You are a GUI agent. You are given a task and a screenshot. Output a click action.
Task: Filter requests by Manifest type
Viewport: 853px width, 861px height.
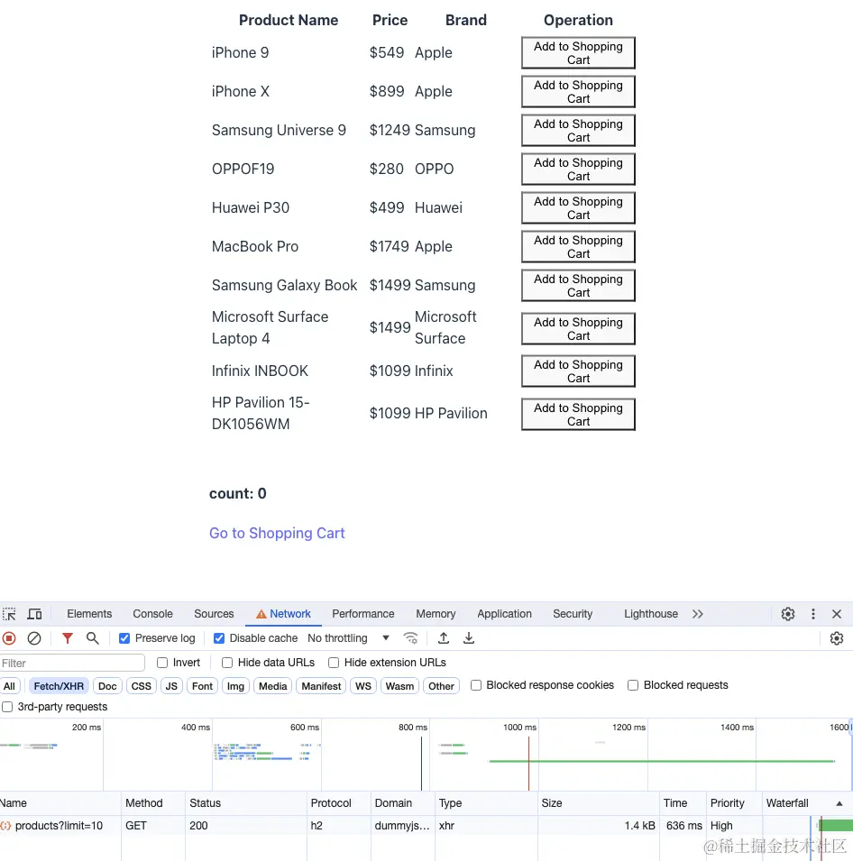click(321, 686)
